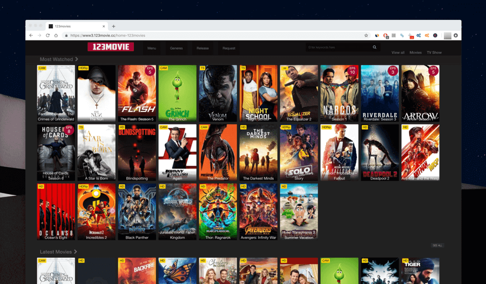Click the SEE ALL button
Screen dimensions: 486x284
click(x=437, y=245)
